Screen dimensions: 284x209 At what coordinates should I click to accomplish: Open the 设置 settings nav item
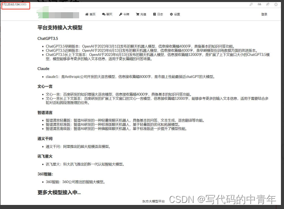[x=175, y=14]
